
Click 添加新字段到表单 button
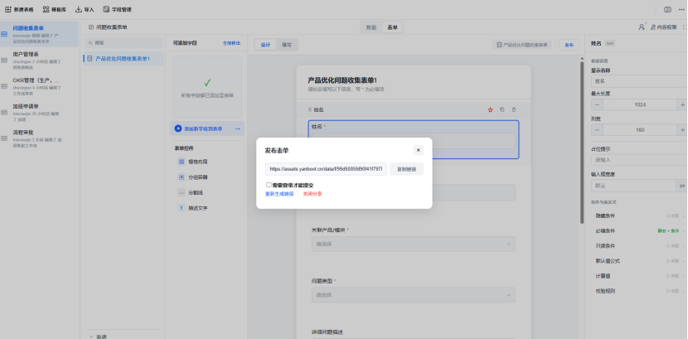coord(207,128)
